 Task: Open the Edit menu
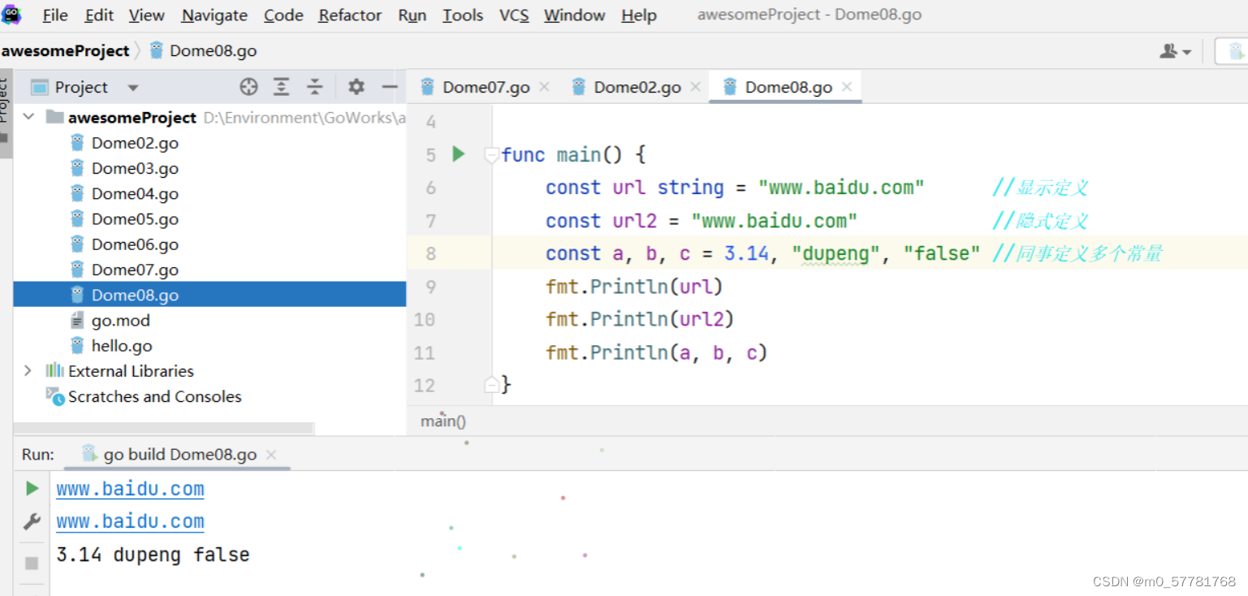pyautogui.click(x=99, y=15)
